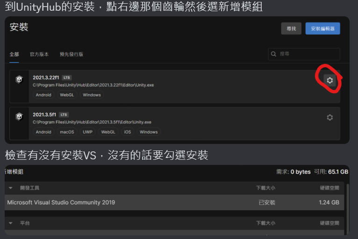This screenshot has height=239, width=358.
Task: Click Unity cube icon for 2021.3.22f1
Action: [19, 80]
